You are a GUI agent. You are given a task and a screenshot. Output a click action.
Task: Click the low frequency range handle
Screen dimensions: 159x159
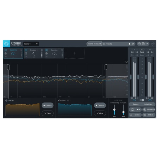[8, 67]
